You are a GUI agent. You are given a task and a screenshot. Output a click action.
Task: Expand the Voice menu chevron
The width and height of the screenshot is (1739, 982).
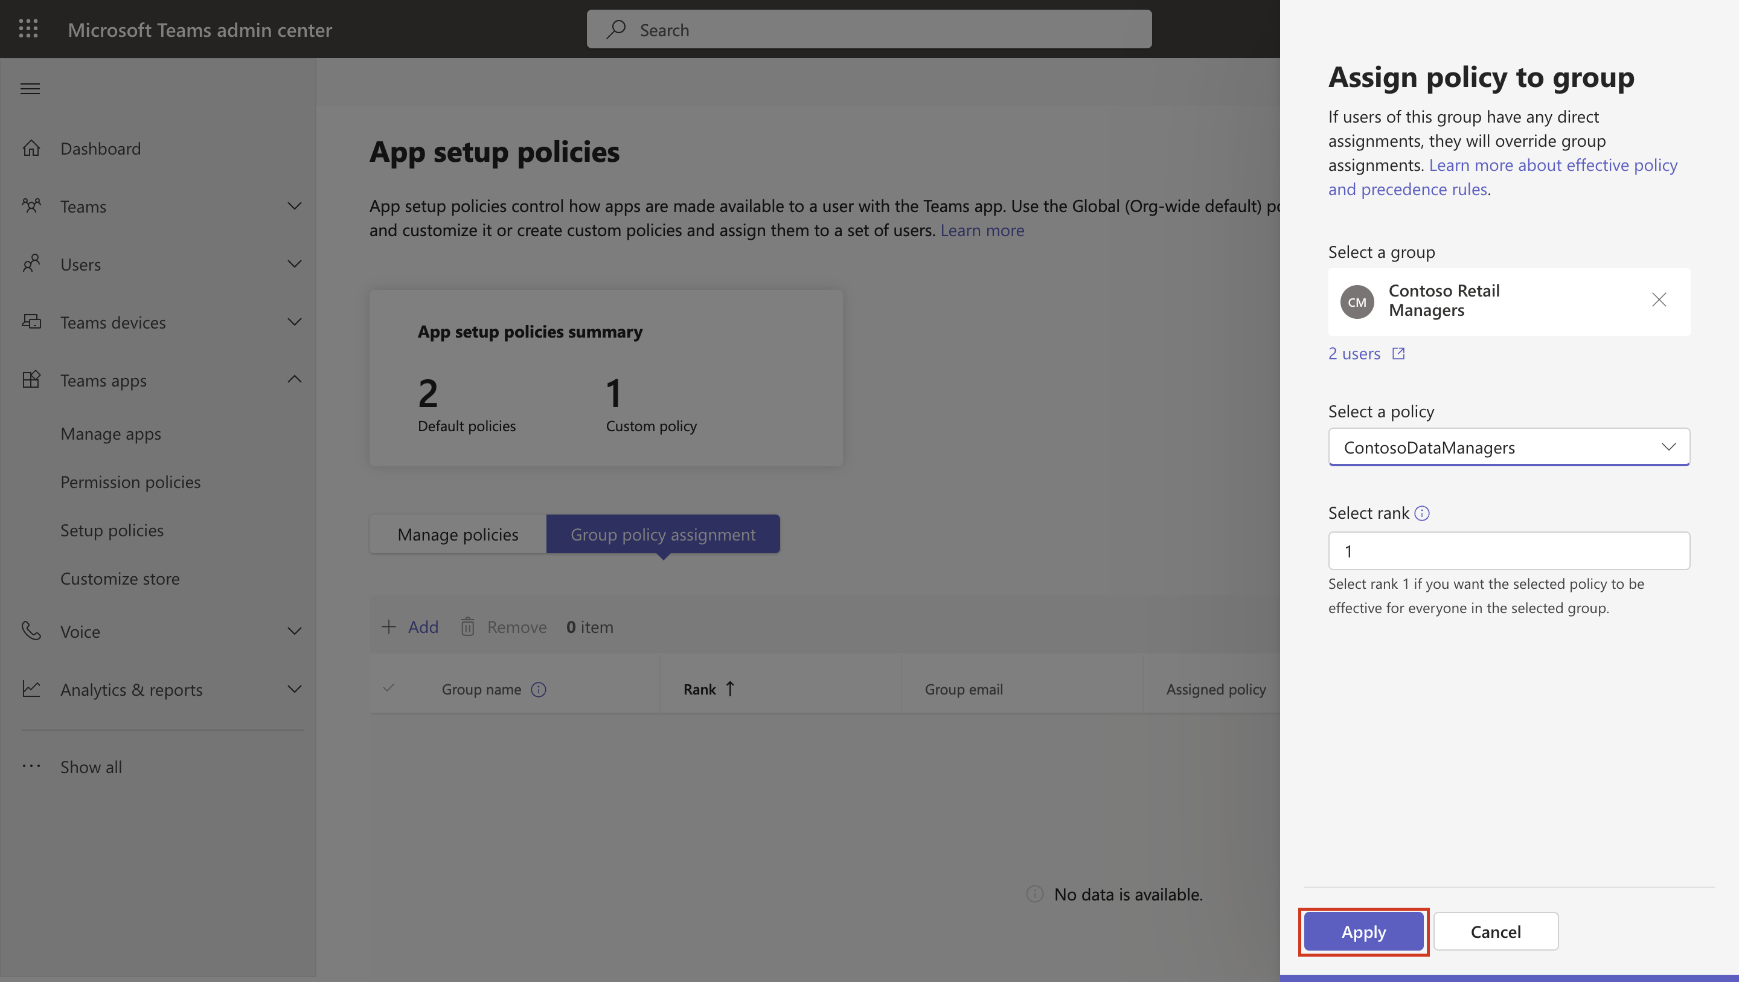pyautogui.click(x=294, y=632)
